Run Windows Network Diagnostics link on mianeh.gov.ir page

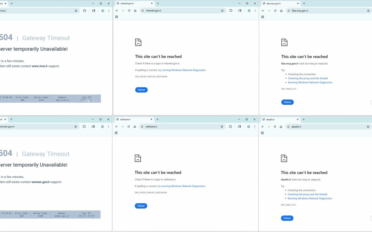tap(182, 70)
